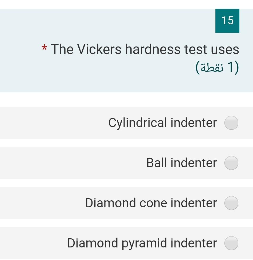Click the Diamond pyramid indenter option label

pyautogui.click(x=142, y=243)
